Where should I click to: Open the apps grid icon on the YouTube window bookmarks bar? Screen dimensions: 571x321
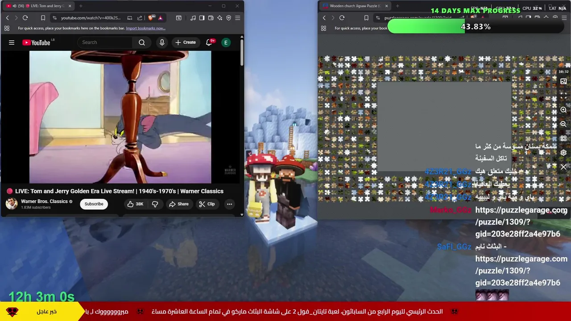tap(7, 28)
